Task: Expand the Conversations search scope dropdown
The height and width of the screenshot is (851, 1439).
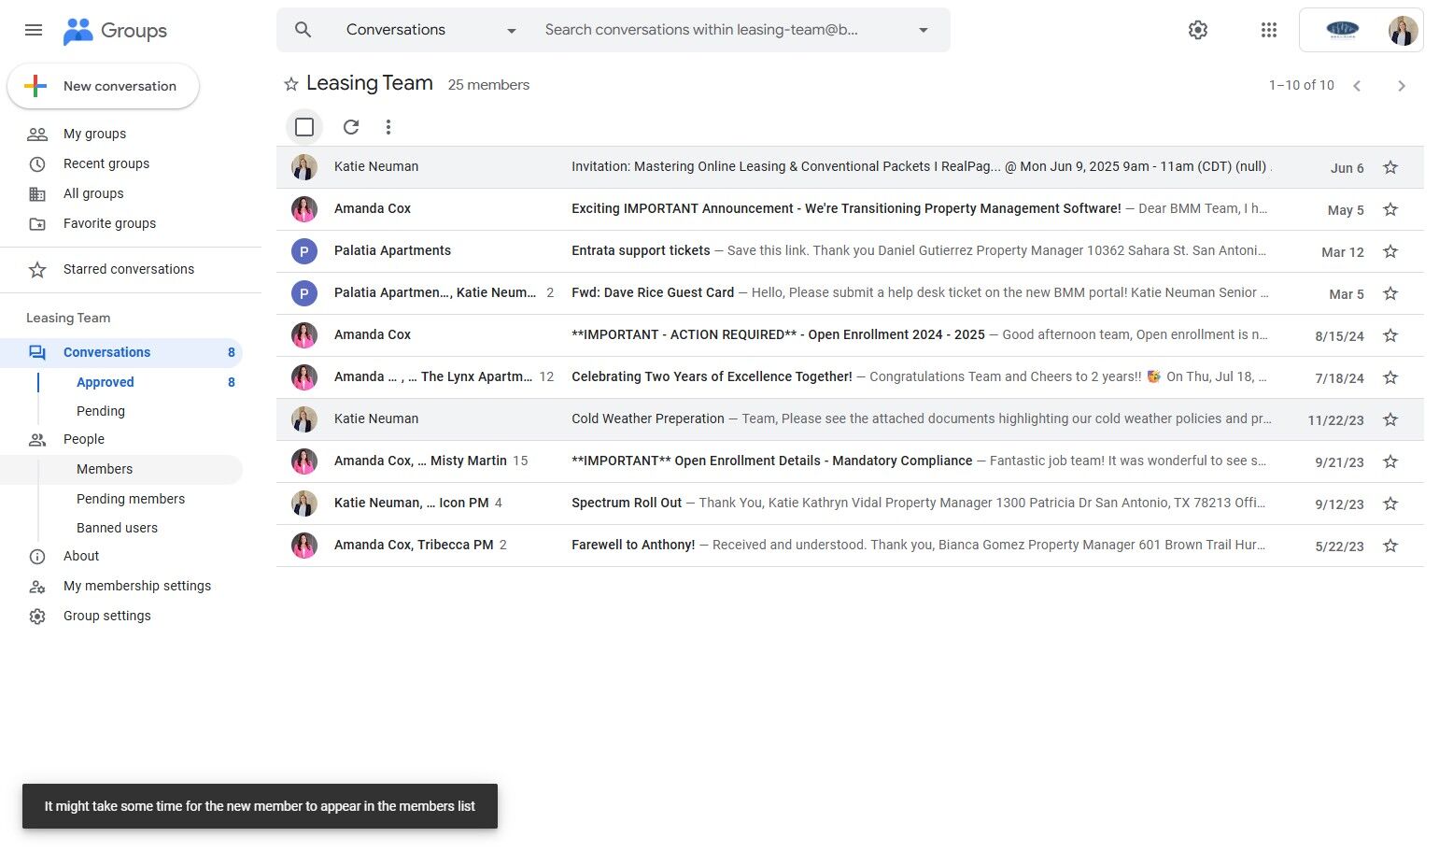Action: [x=511, y=31]
